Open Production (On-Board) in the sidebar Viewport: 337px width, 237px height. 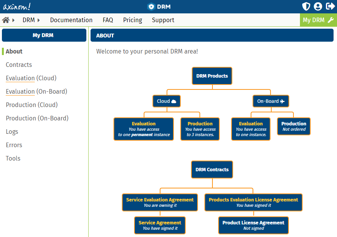(x=37, y=118)
